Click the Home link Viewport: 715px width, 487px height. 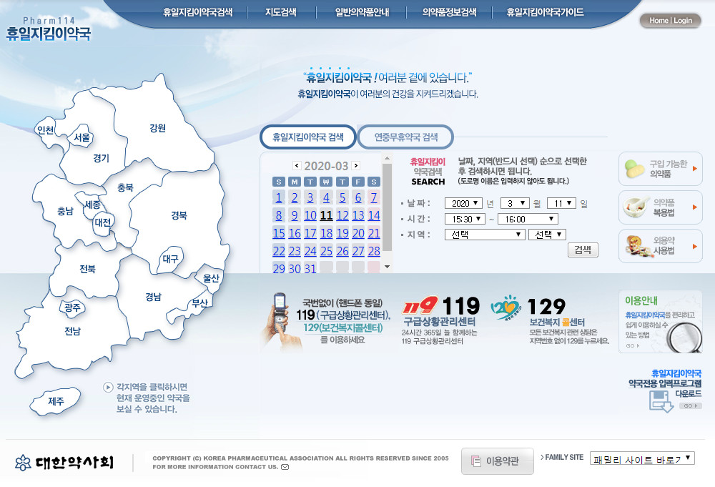pyautogui.click(x=659, y=21)
